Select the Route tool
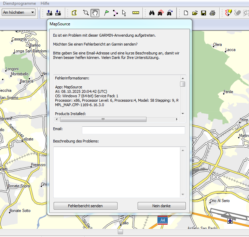 click(115, 13)
